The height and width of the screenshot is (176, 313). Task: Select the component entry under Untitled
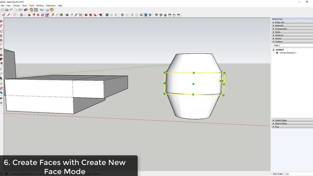(288, 53)
